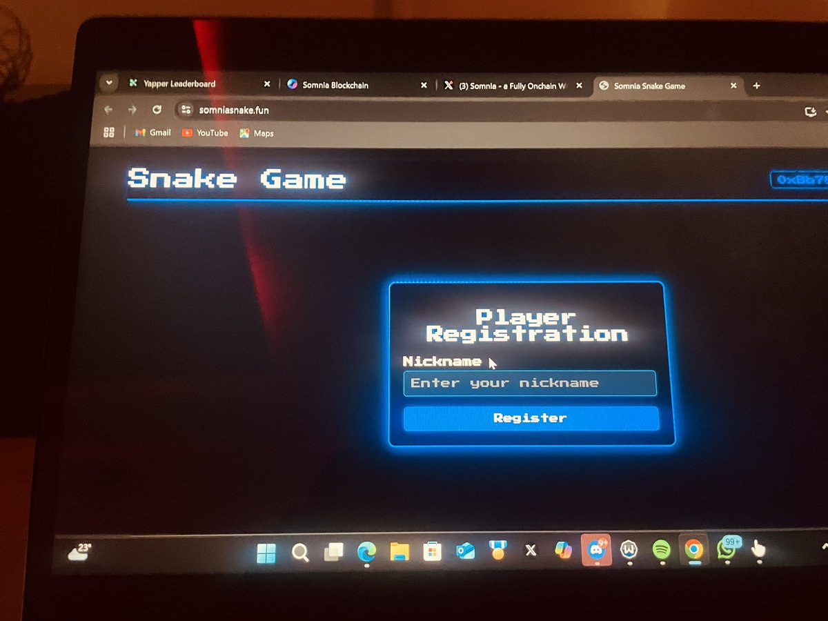Go back with browser back arrow
The width and height of the screenshot is (828, 621).
108,110
